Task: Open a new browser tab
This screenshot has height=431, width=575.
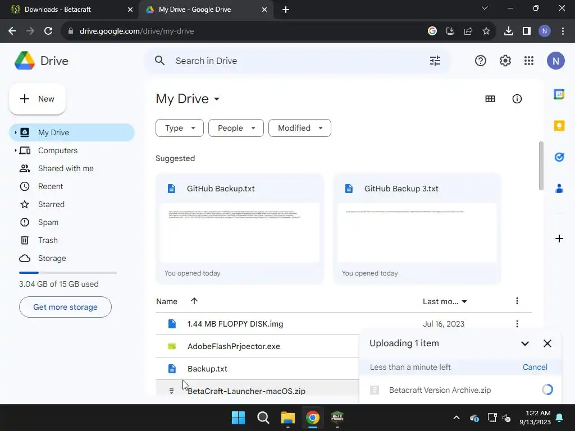Action: click(286, 10)
